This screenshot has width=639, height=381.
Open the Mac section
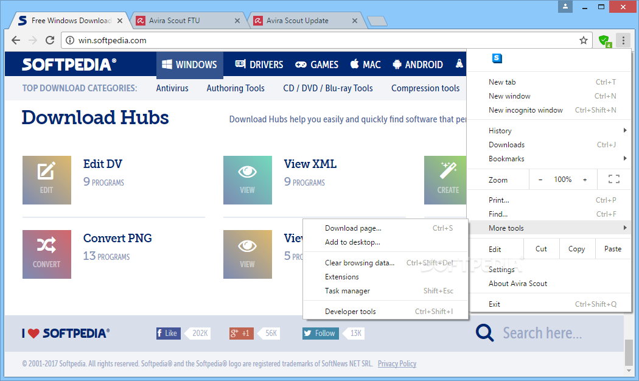coord(366,65)
